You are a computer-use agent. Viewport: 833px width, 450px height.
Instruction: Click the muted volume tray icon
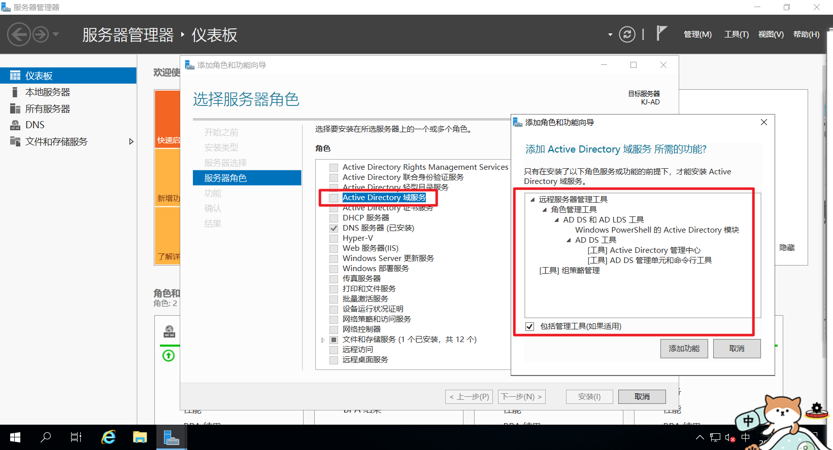(730, 438)
